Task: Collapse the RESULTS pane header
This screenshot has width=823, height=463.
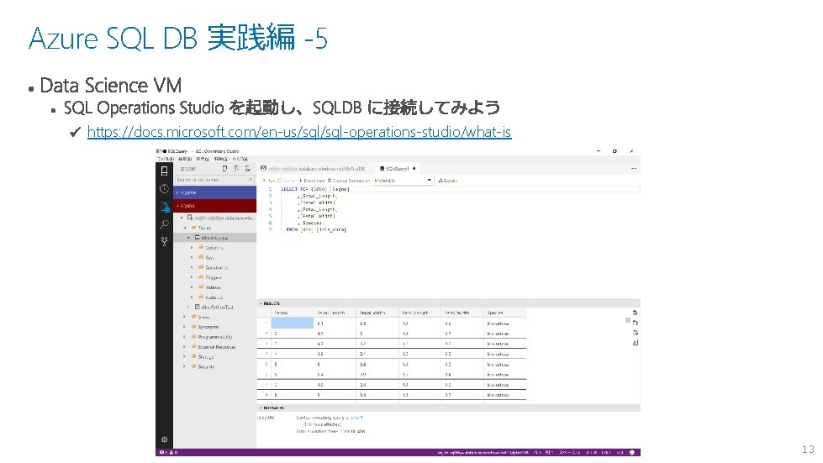Action: [x=448, y=303]
